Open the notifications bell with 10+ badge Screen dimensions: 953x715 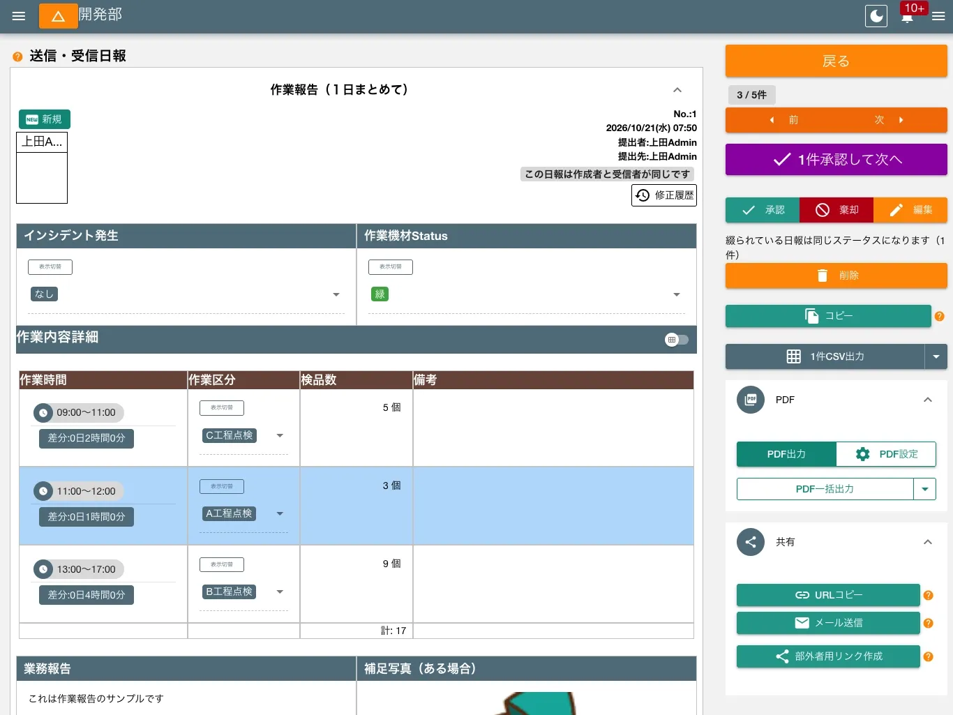[x=907, y=16]
